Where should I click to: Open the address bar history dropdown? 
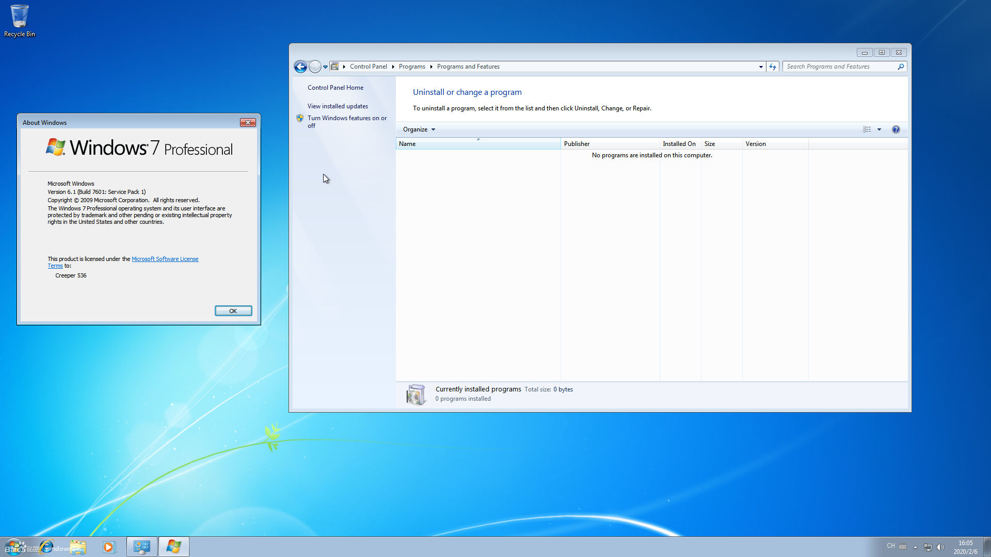click(x=761, y=67)
